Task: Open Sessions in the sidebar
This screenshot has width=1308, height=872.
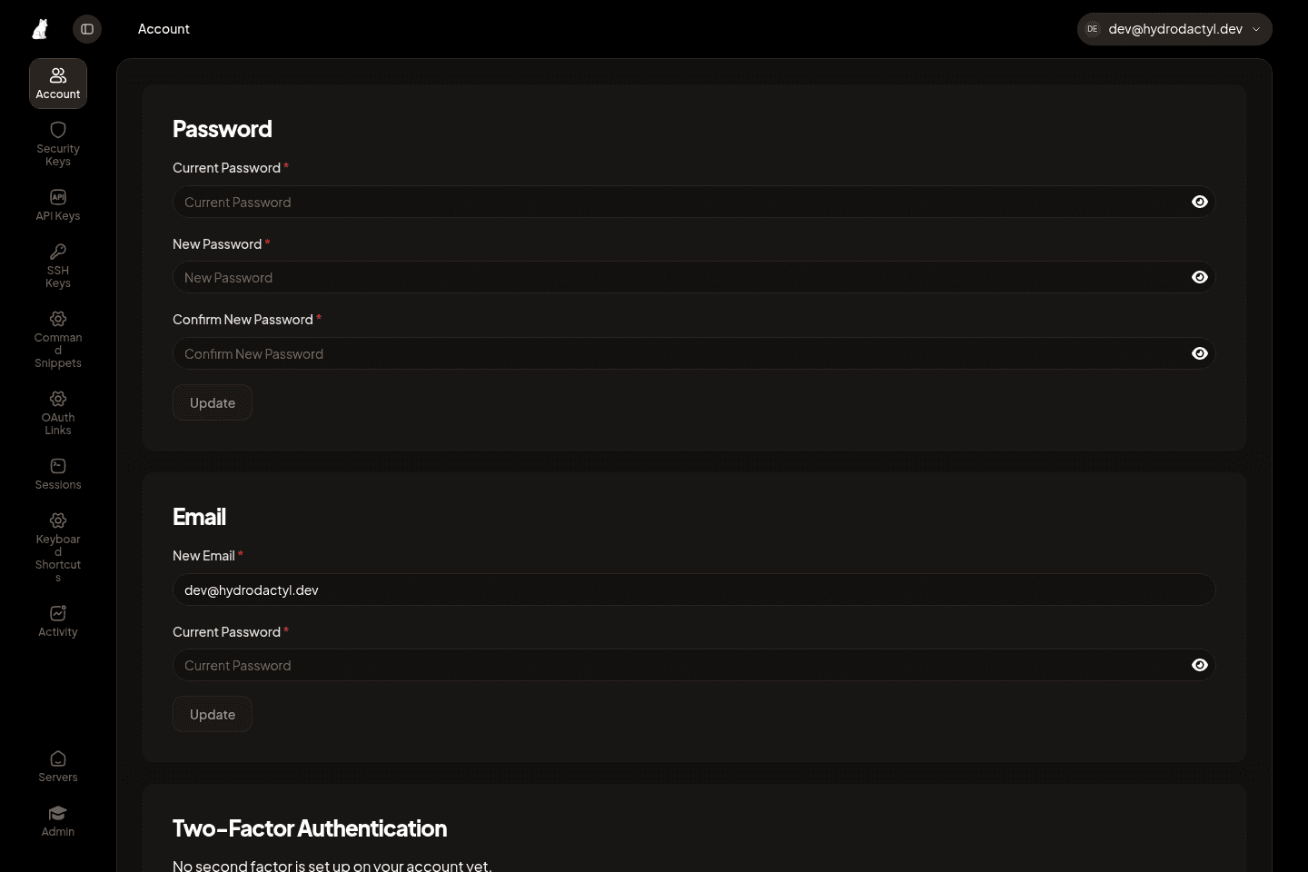Action: (58, 474)
